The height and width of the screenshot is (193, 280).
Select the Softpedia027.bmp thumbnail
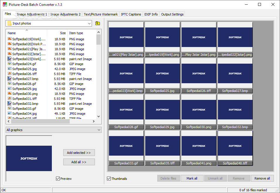pos(235,76)
